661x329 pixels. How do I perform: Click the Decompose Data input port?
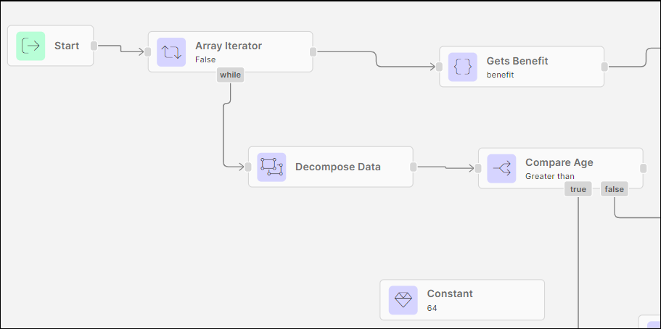(x=248, y=167)
